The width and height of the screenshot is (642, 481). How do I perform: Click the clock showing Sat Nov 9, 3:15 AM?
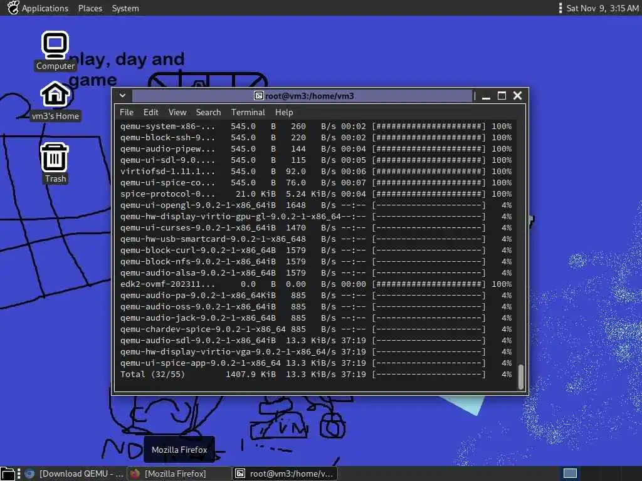click(602, 8)
